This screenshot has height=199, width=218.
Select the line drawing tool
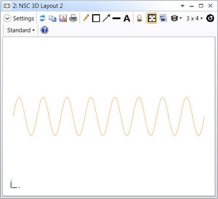point(116,18)
